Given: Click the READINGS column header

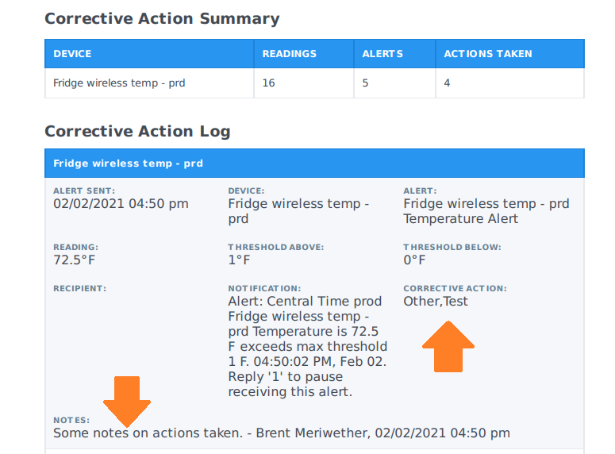Looking at the screenshot, I should [x=290, y=54].
